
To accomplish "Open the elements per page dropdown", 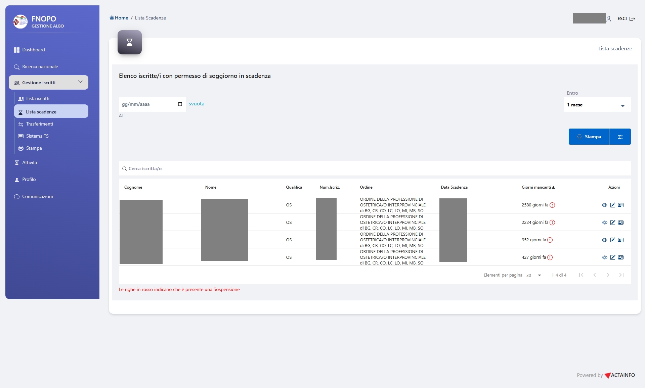I will [534, 275].
